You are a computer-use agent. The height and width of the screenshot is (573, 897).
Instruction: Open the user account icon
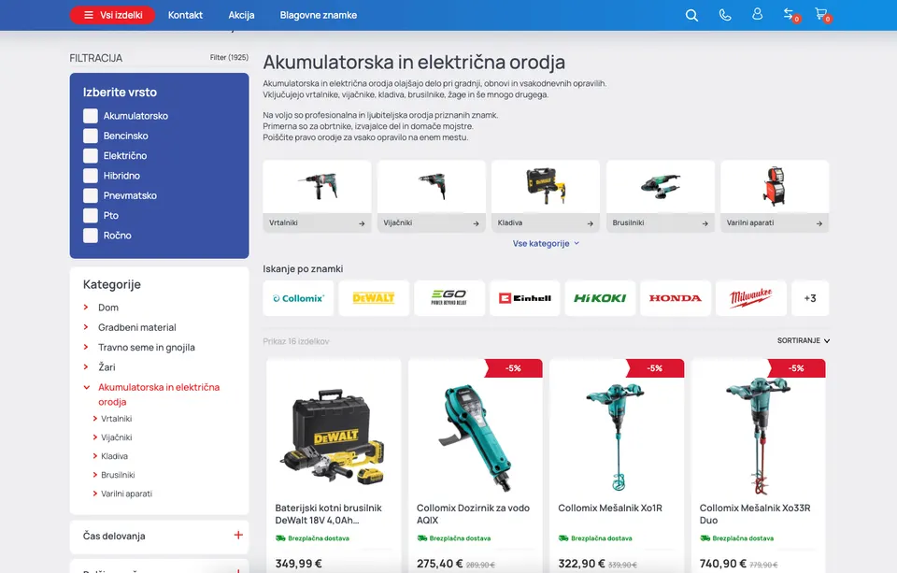(758, 14)
